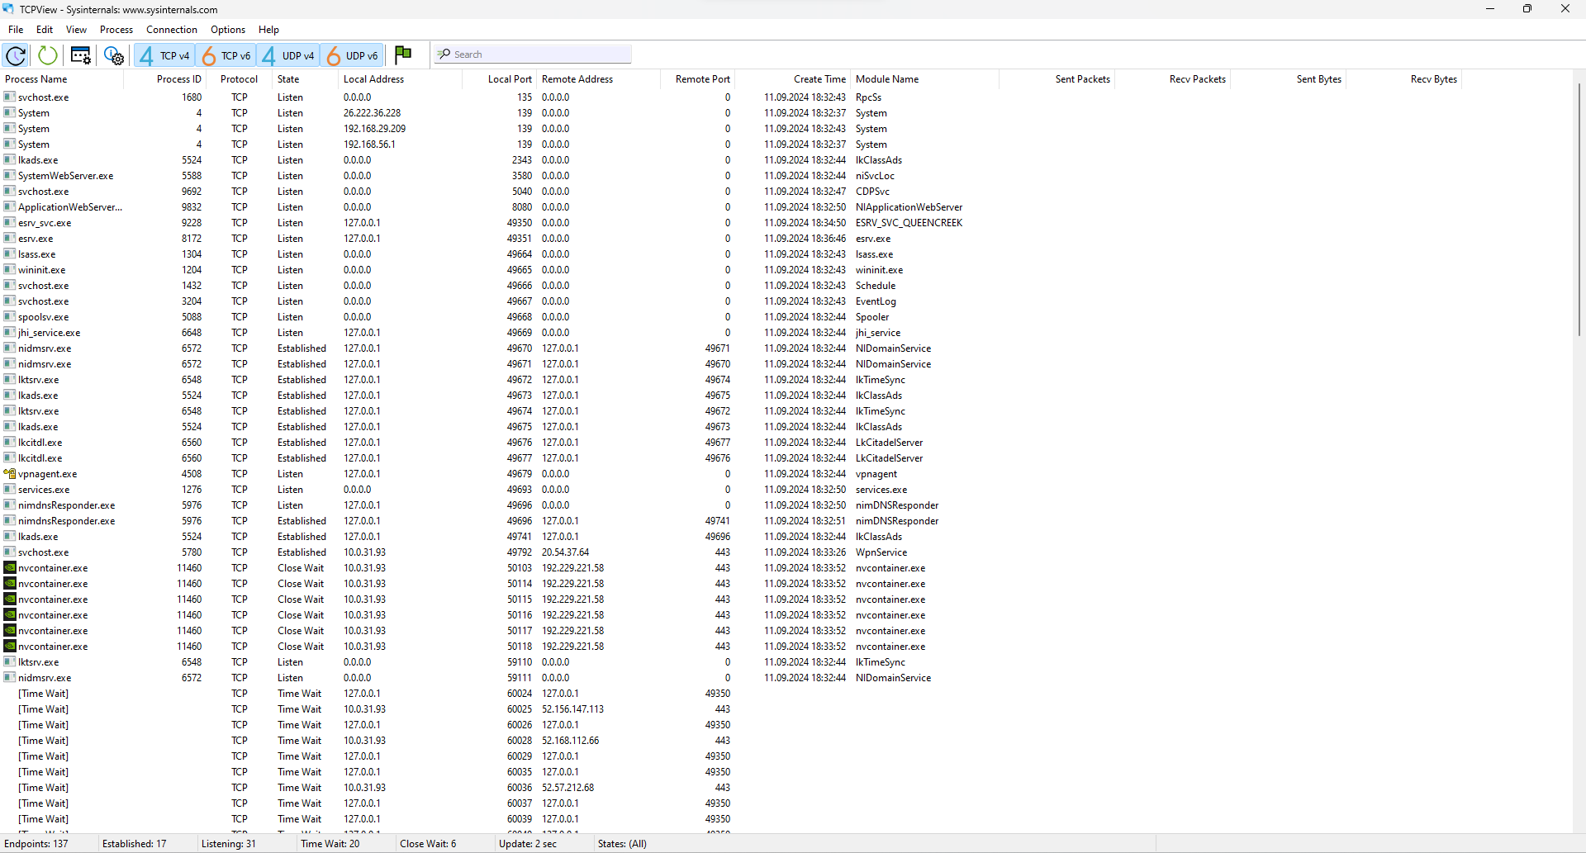Click the Endpoints: 137 status entry
This screenshot has height=853, width=1586.
[x=36, y=844]
